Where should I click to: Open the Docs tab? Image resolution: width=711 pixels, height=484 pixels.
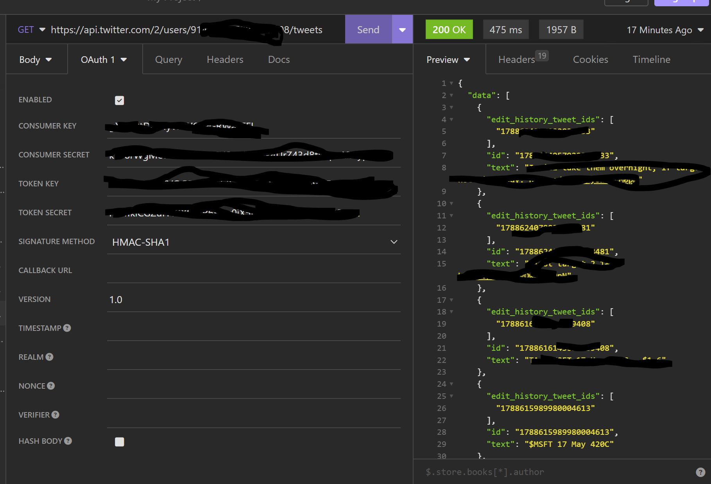279,59
